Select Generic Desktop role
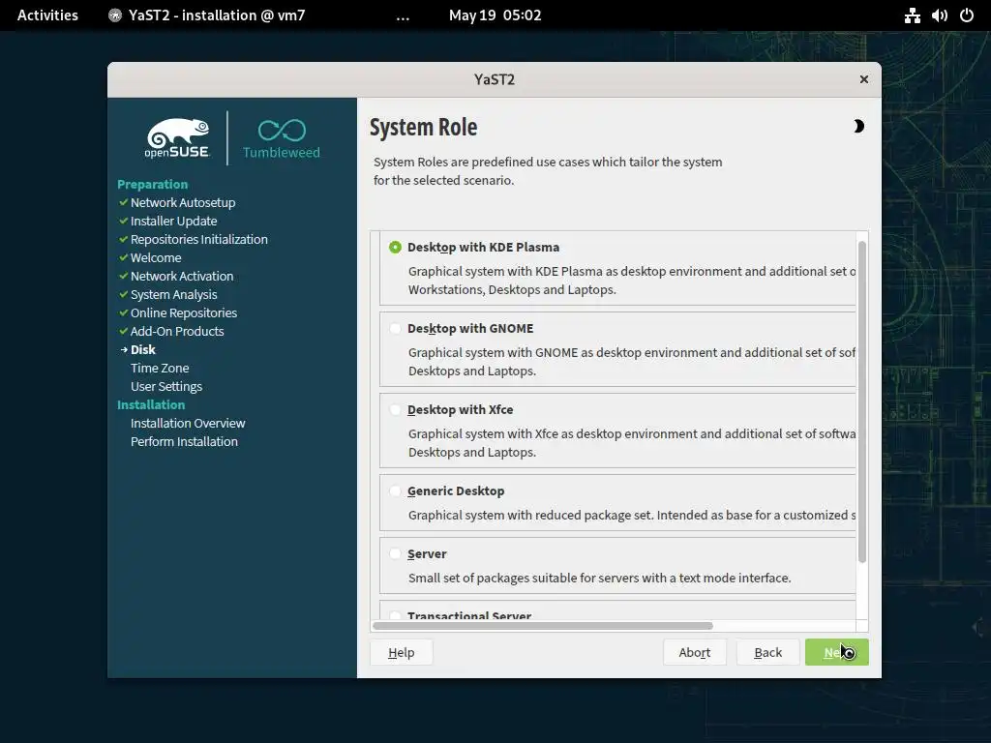This screenshot has height=743, width=991. tap(395, 490)
